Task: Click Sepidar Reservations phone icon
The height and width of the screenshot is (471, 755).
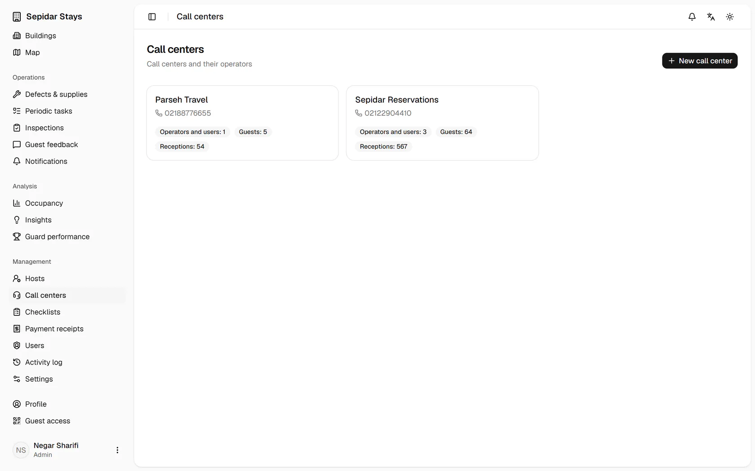Action: 359,113
